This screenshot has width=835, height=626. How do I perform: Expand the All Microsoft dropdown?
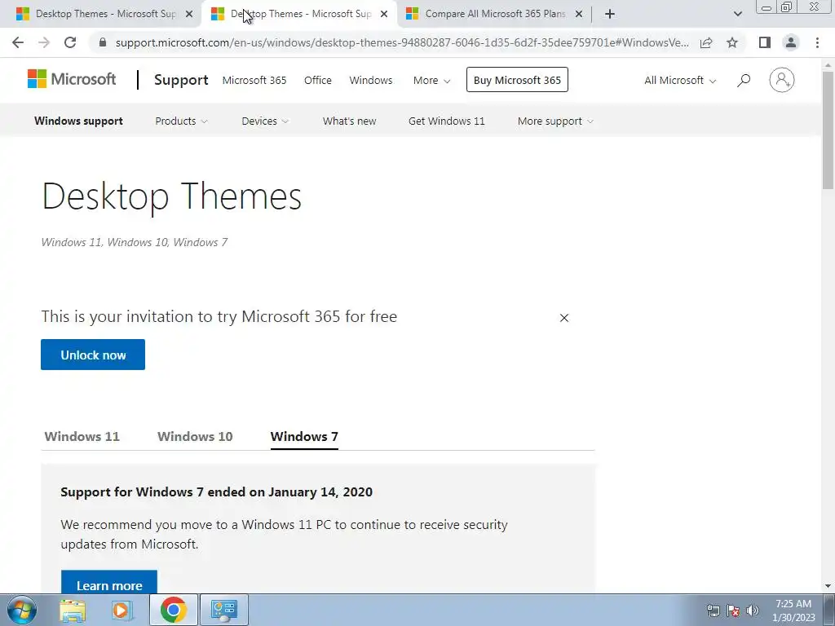click(x=680, y=81)
